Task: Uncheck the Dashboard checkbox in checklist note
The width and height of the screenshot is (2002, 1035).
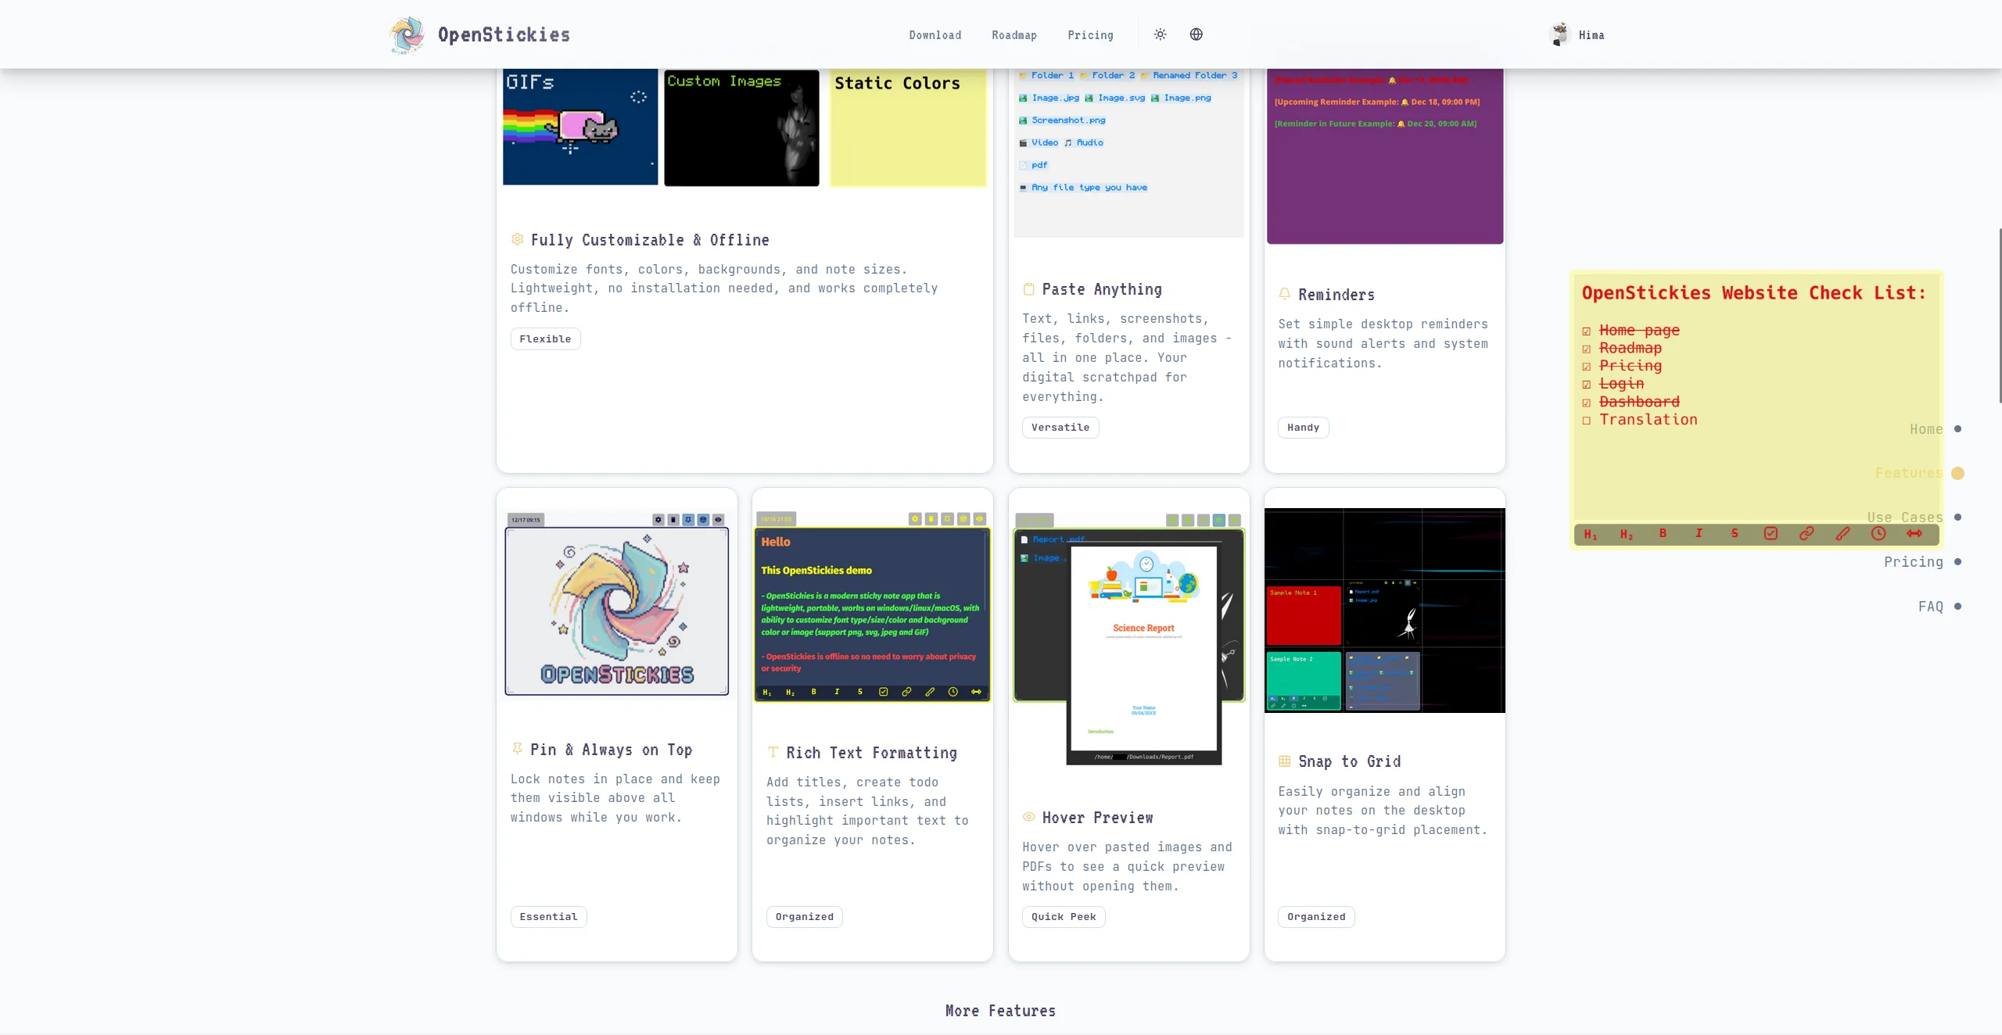Action: coord(1587,403)
